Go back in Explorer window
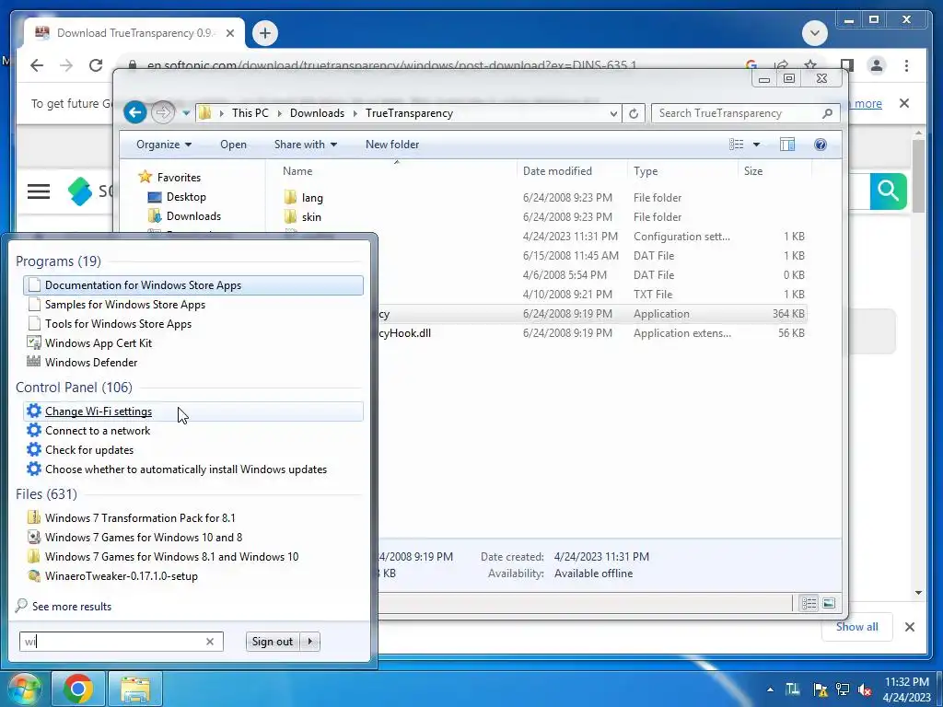 coord(135,112)
